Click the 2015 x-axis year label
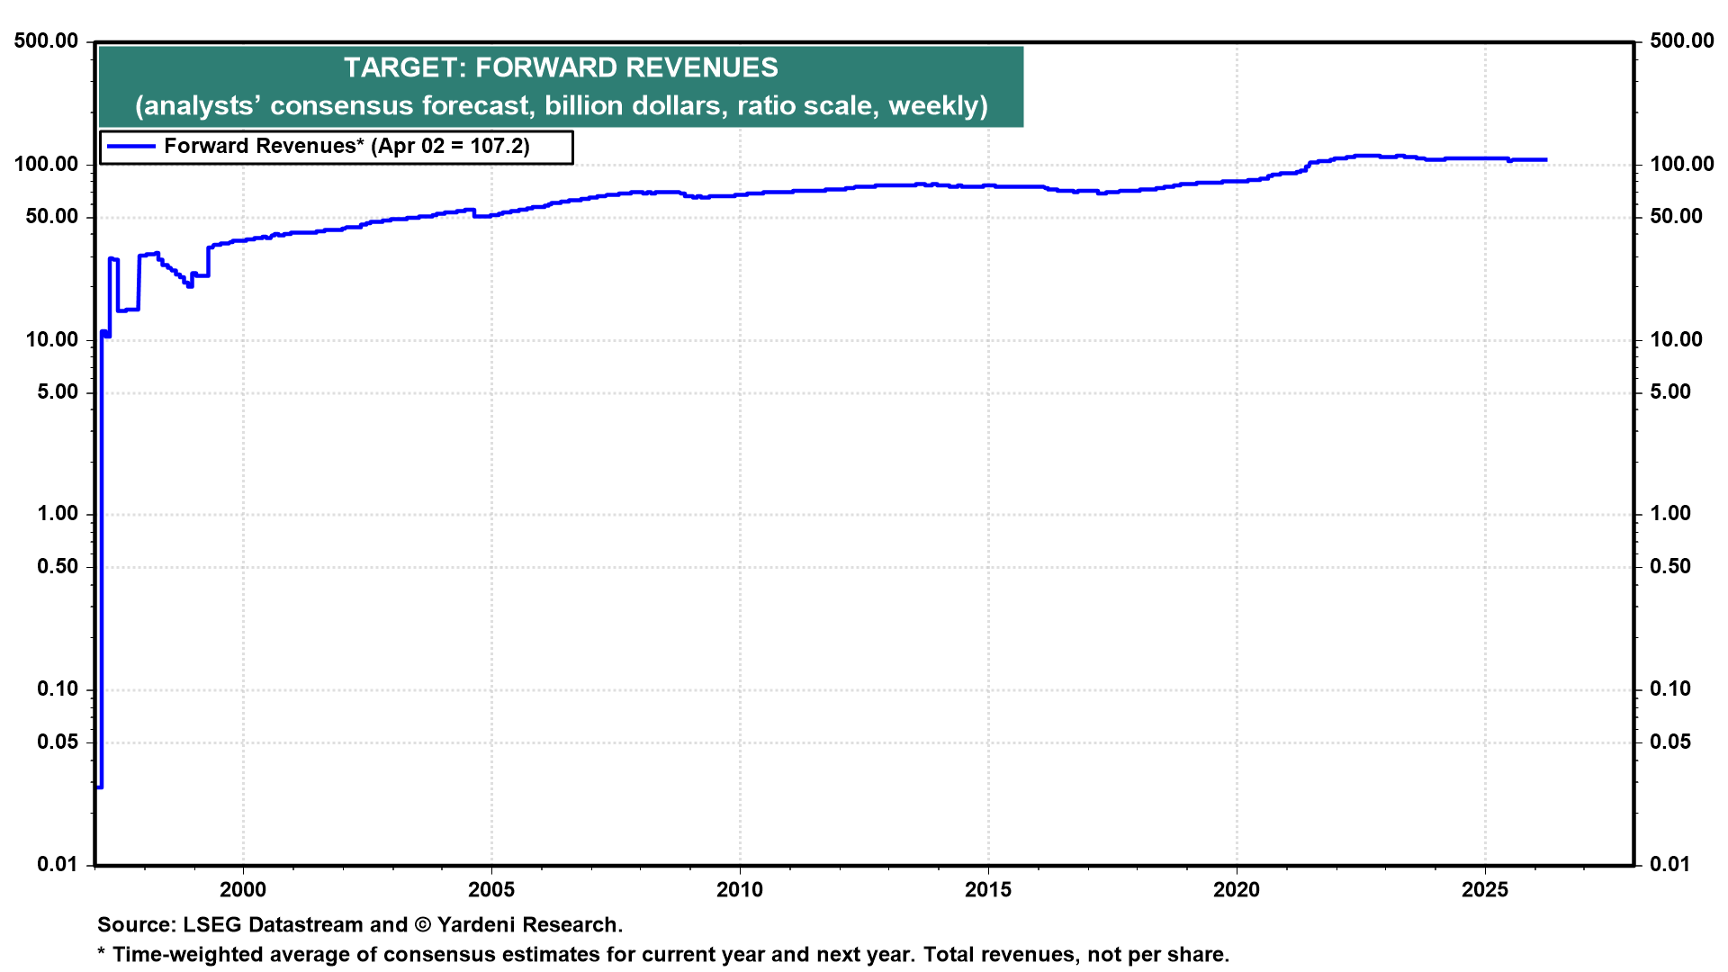1728x972 pixels. (x=988, y=890)
